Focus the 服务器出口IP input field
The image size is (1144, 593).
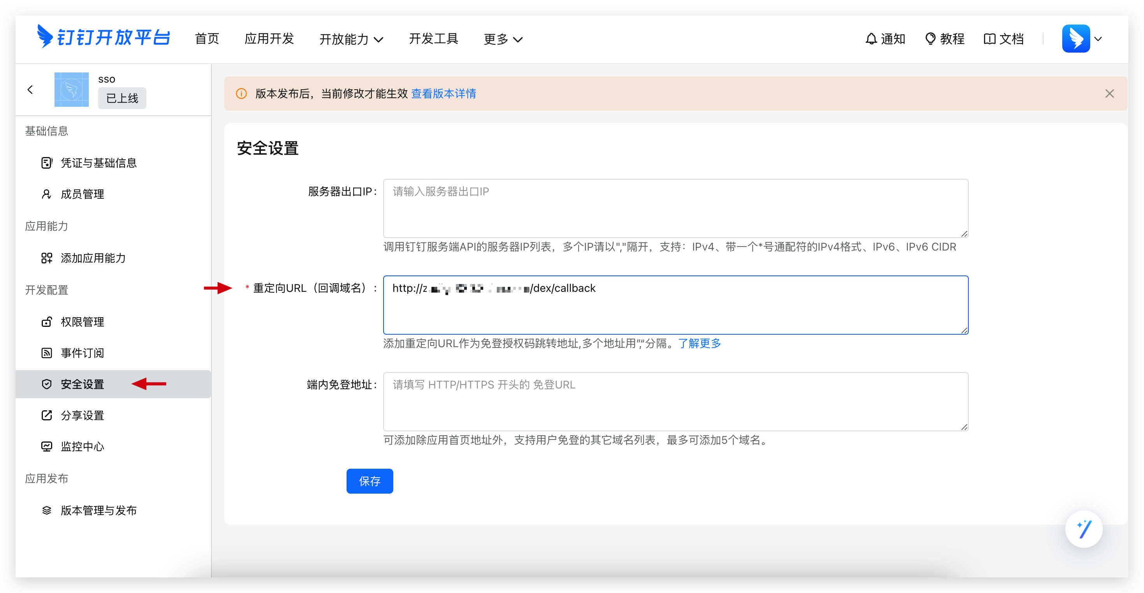click(675, 208)
